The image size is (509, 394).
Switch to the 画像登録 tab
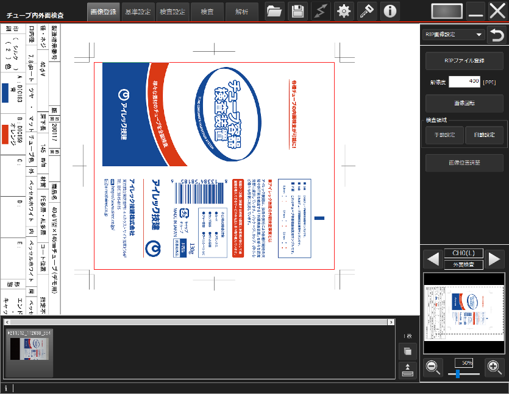click(103, 12)
